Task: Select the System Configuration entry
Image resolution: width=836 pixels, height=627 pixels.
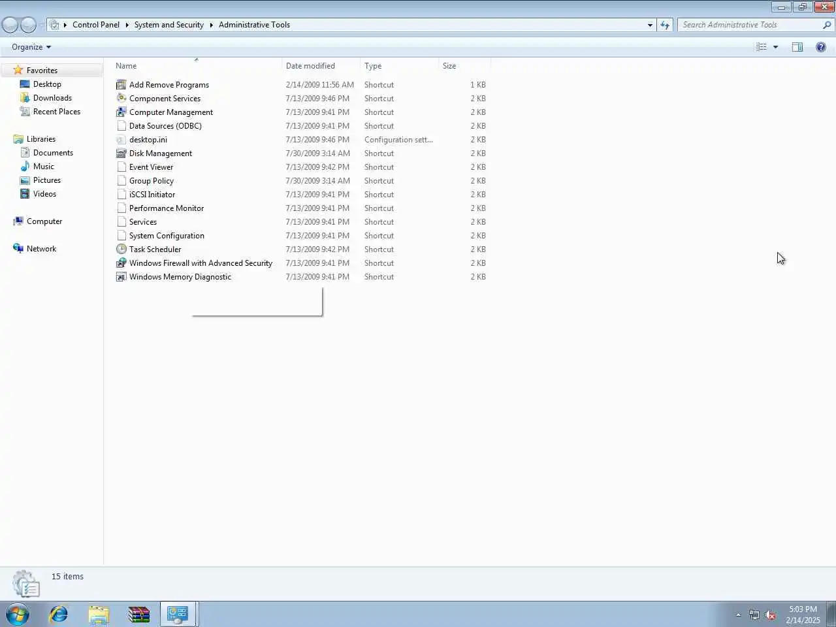Action: 167,236
